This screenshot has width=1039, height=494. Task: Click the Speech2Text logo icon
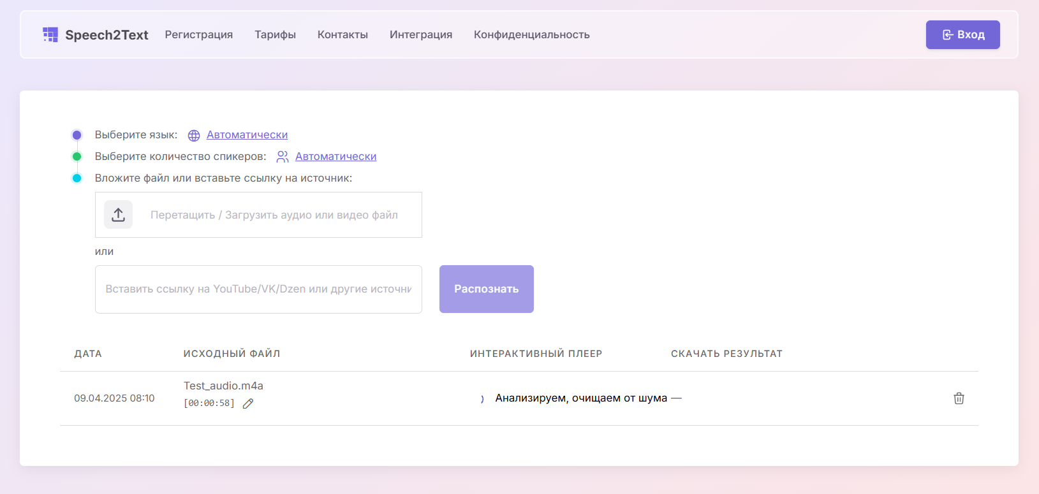(50, 34)
